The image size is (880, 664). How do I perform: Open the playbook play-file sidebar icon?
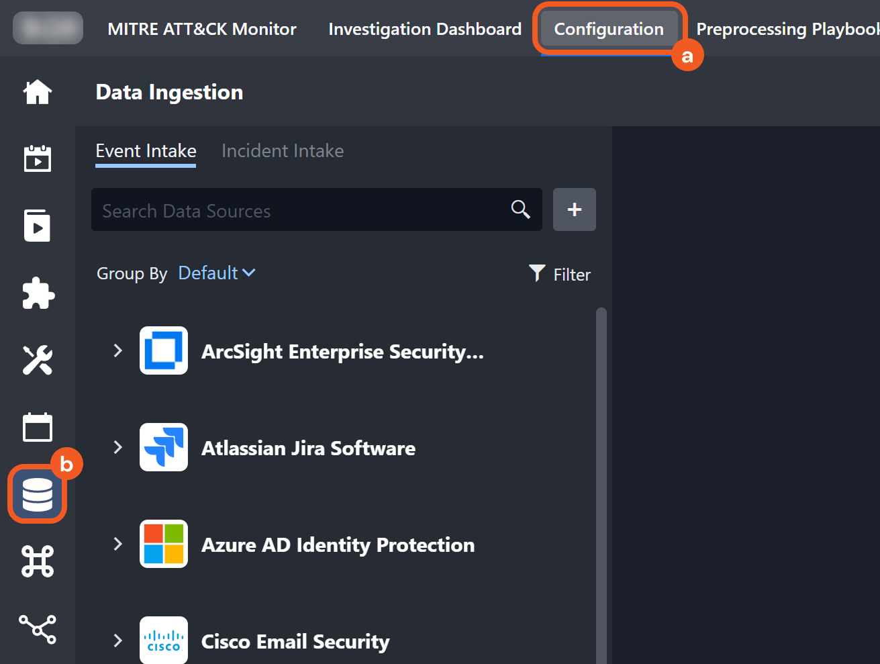[x=38, y=226]
